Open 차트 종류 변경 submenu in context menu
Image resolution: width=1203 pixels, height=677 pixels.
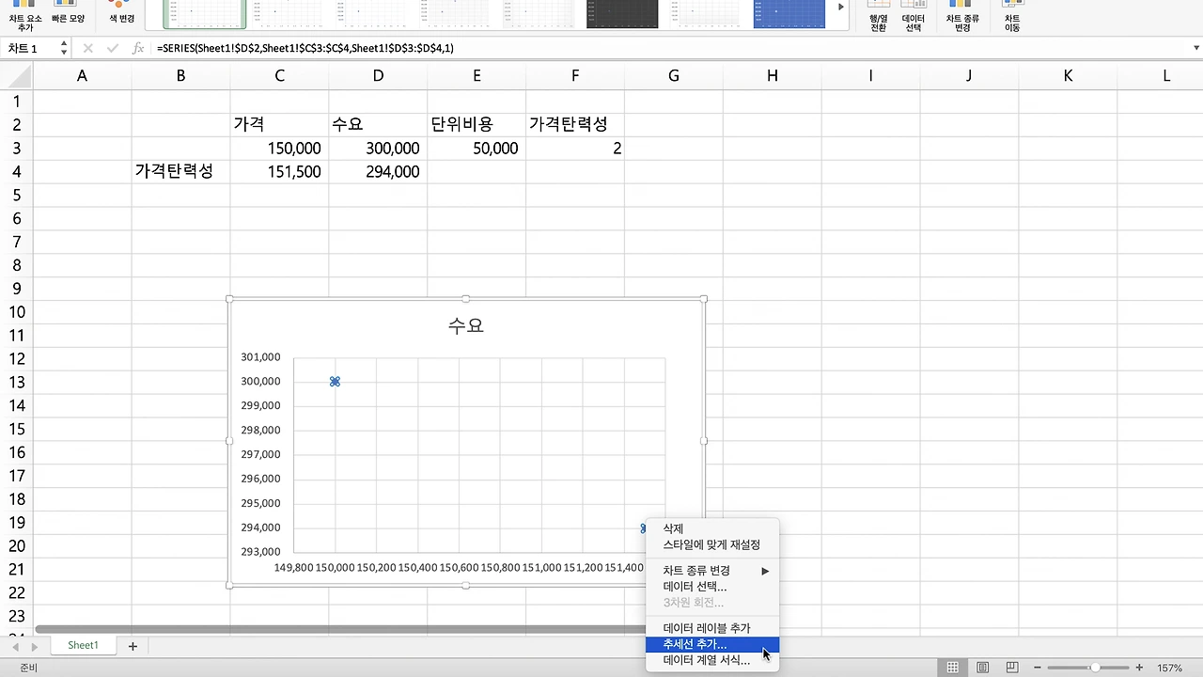pos(712,571)
